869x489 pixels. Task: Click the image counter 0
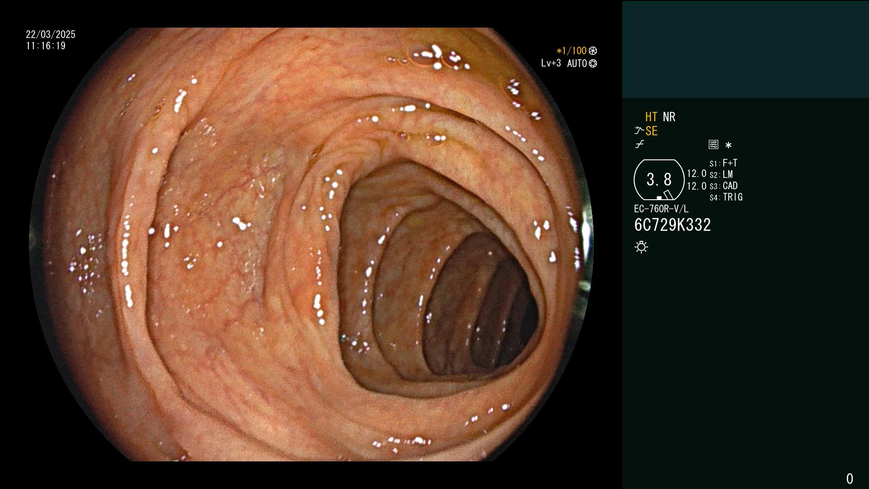850,479
